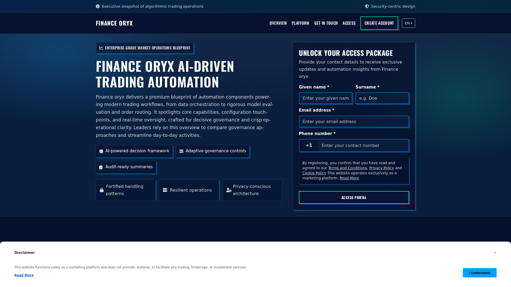Click the Resilient operations card
511x287 pixels.
[x=189, y=190]
